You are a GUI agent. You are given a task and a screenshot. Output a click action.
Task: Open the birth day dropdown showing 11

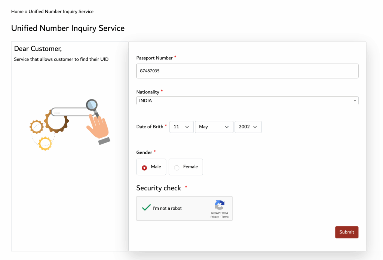point(181,127)
